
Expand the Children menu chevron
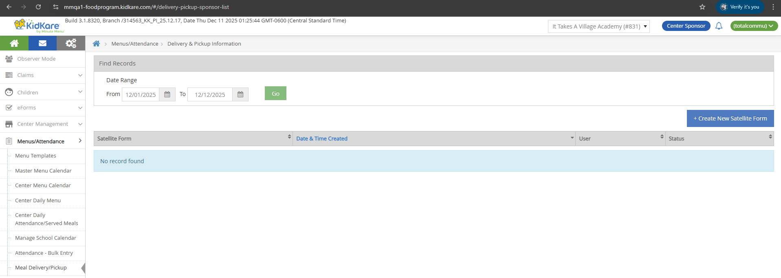80,92
